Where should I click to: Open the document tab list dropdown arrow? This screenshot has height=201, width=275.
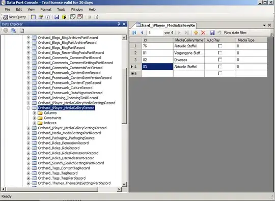(x=264, y=25)
